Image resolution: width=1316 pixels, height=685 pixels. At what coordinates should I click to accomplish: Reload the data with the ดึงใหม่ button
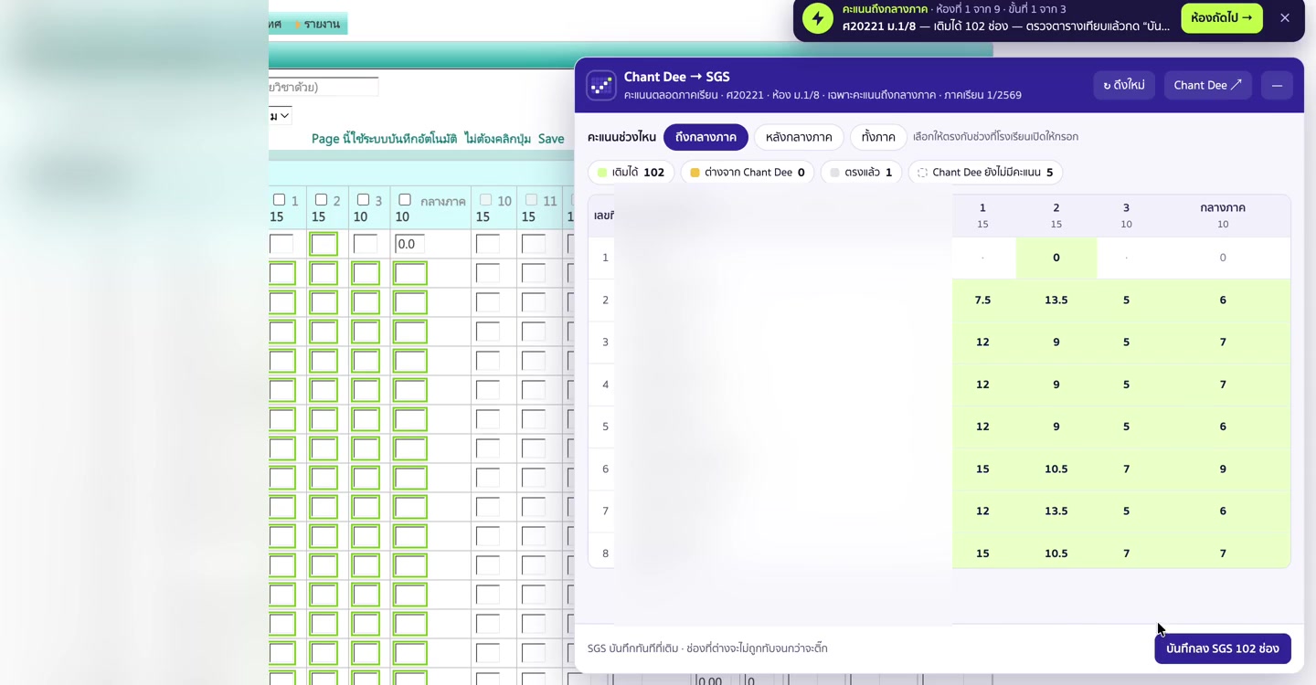tap(1124, 85)
